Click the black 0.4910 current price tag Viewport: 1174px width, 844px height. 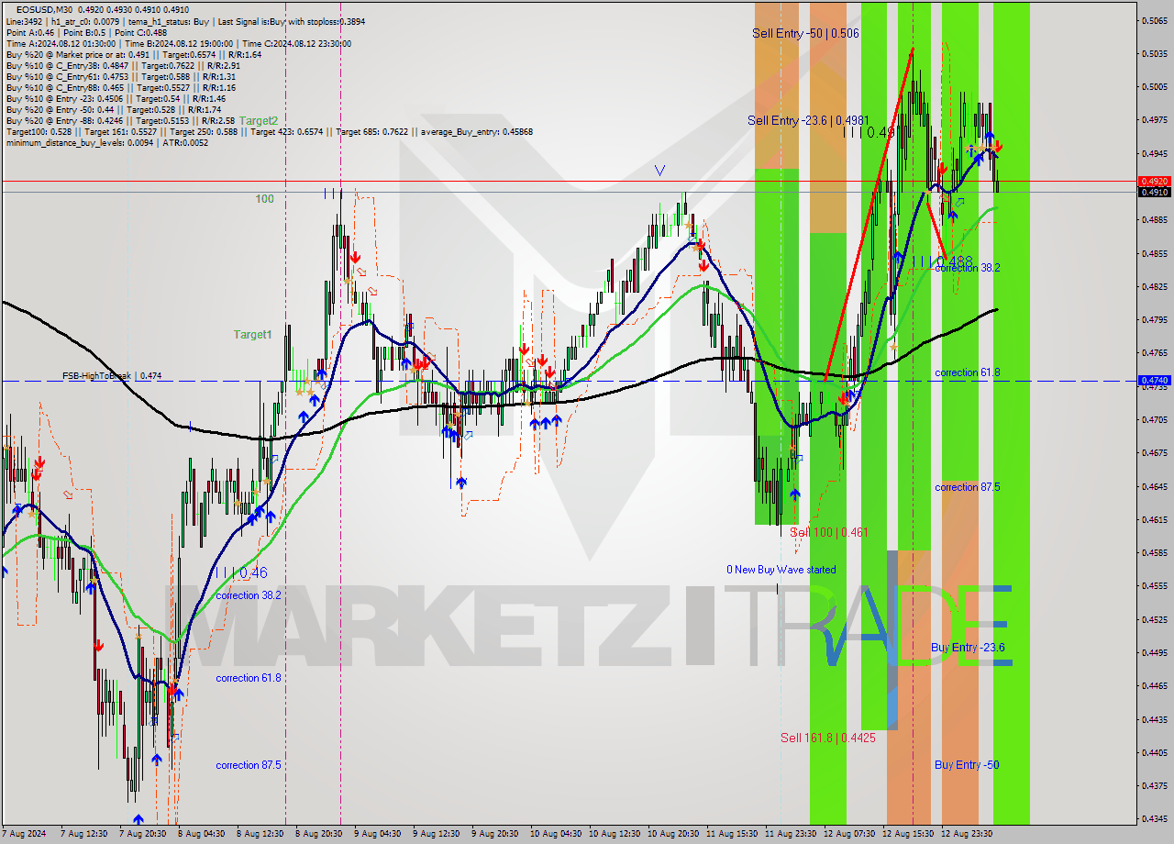[x=1154, y=193]
